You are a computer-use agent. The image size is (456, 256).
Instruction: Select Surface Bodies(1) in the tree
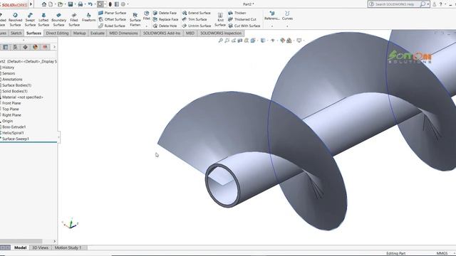pyautogui.click(x=16, y=85)
